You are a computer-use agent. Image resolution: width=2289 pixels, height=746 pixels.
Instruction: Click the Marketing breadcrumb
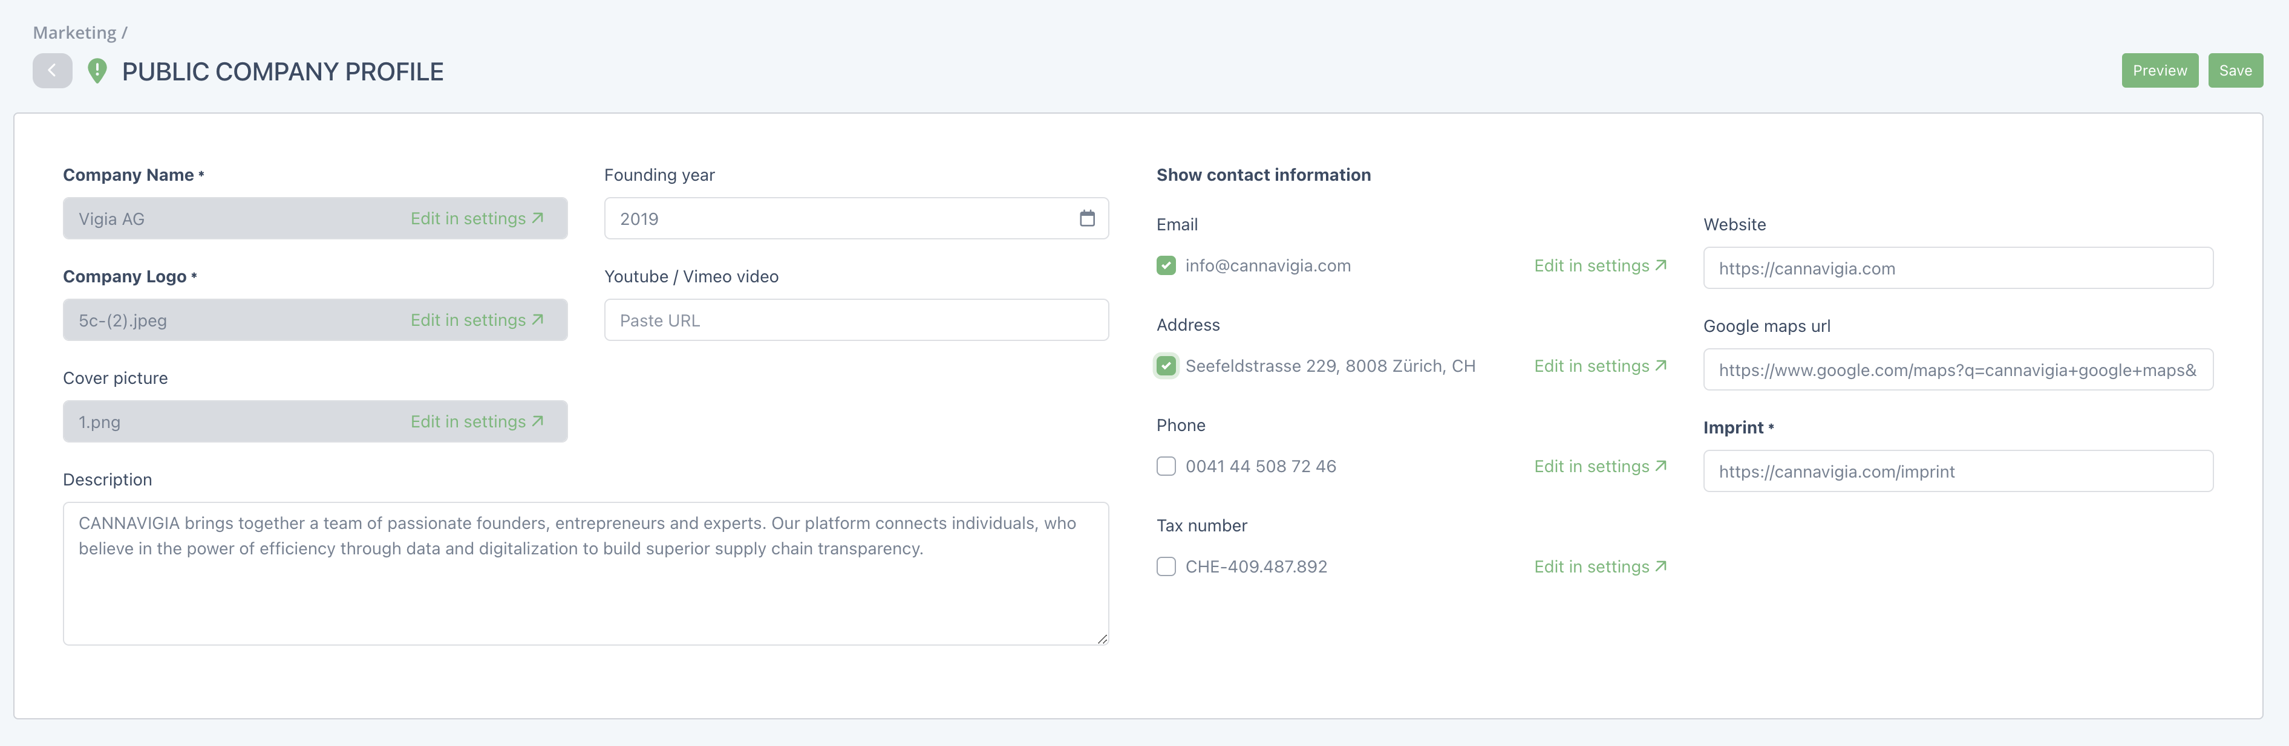(x=74, y=33)
